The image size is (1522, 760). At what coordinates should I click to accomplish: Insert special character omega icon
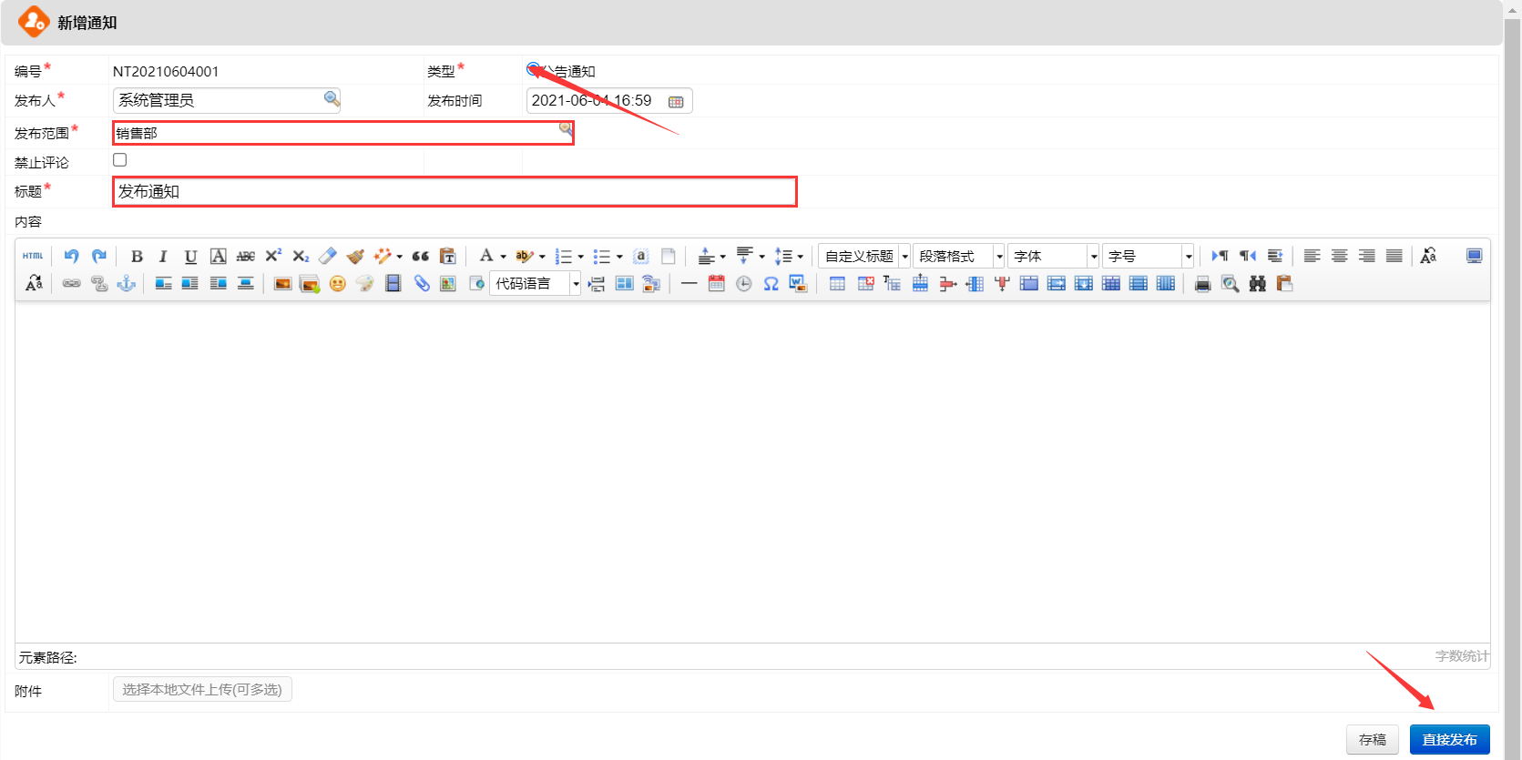pyautogui.click(x=771, y=283)
